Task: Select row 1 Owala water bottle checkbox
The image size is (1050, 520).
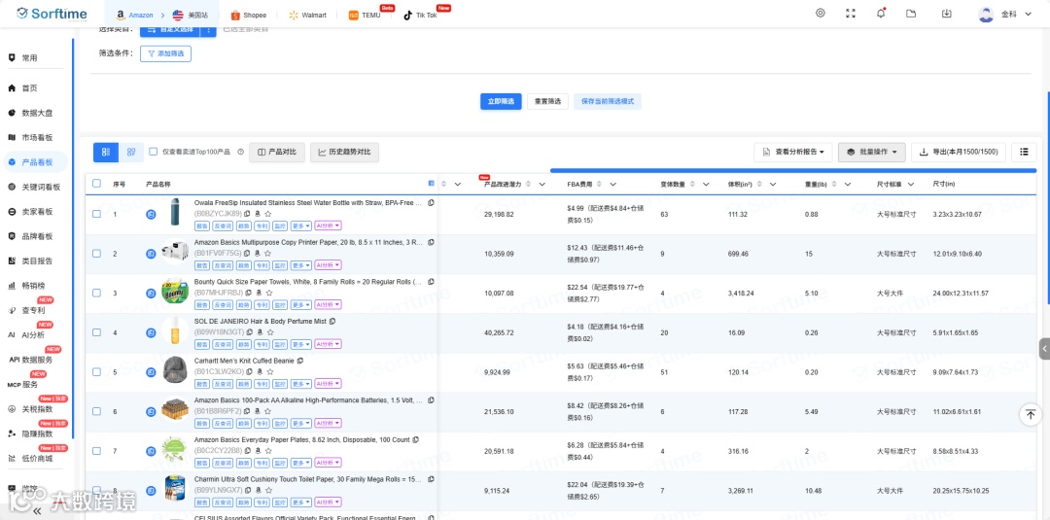Action: (x=96, y=214)
